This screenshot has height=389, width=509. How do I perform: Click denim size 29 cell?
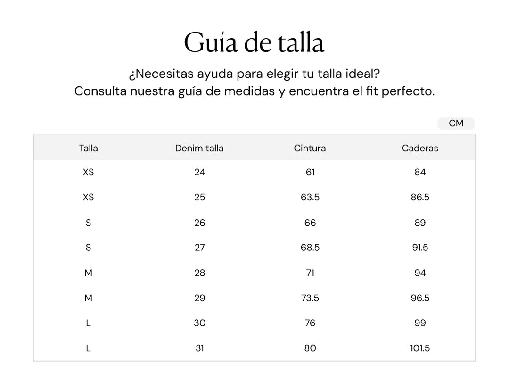[200, 298]
